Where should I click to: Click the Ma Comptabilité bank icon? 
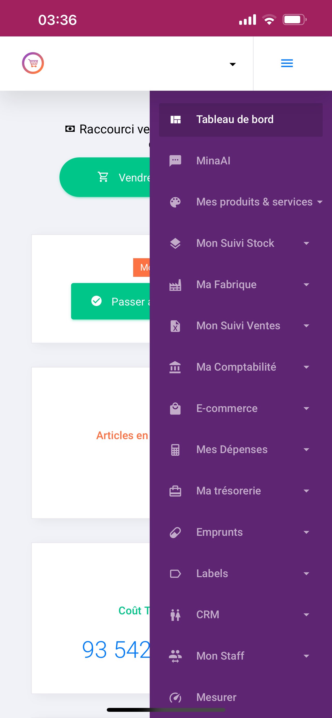point(175,367)
